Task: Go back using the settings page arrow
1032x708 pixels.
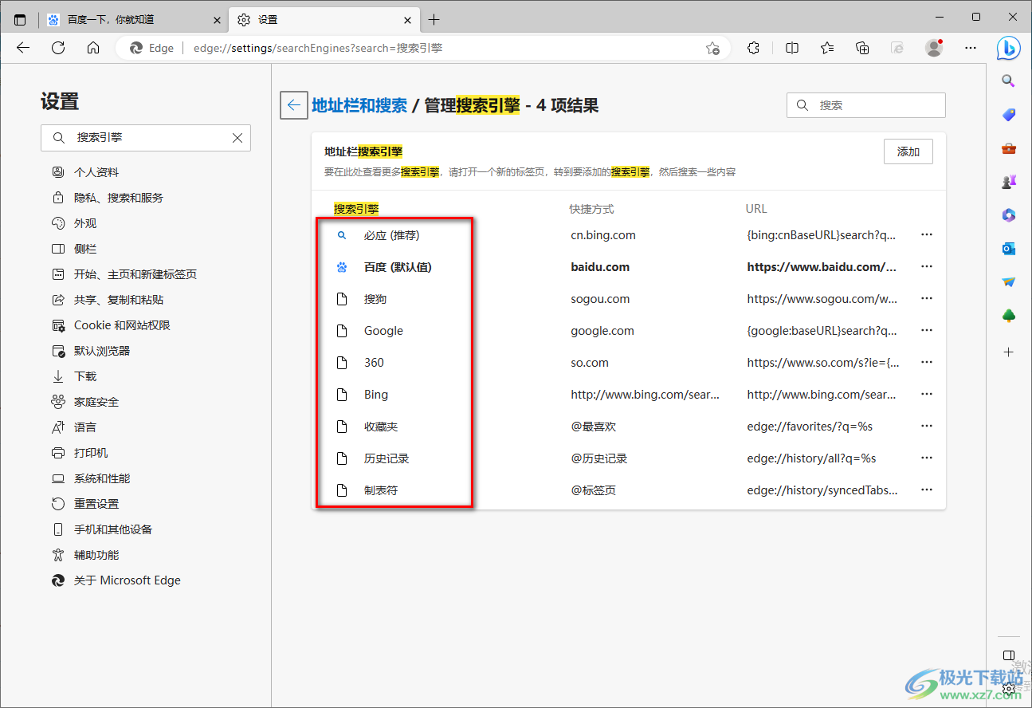Action: tap(294, 105)
